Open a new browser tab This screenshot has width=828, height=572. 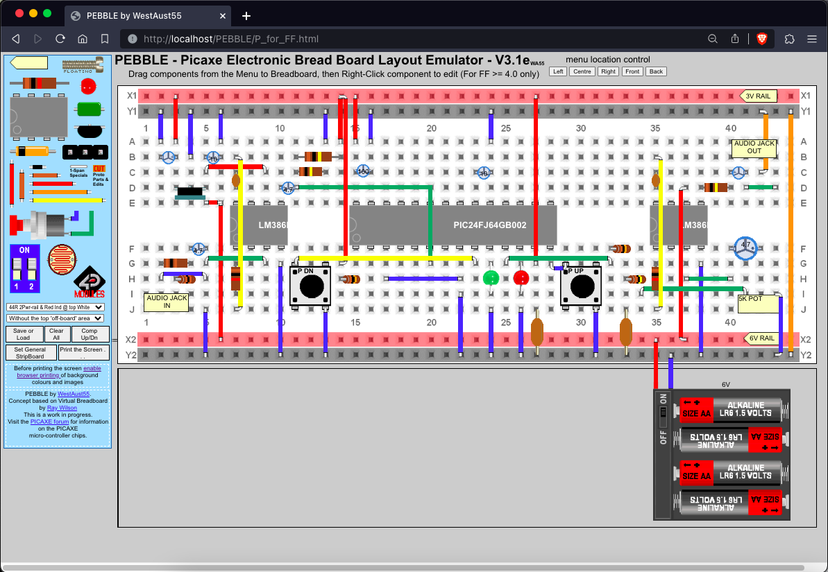(x=246, y=16)
